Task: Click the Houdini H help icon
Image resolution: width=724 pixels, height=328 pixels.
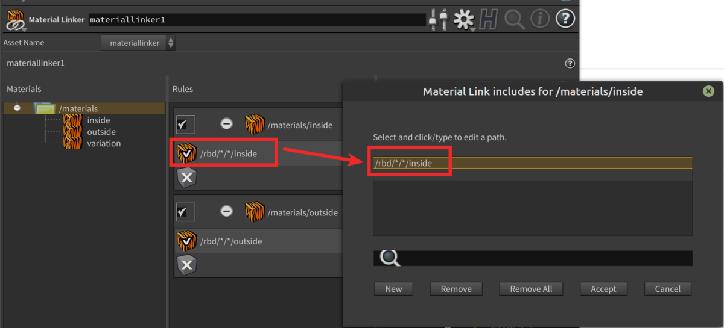Action: click(x=489, y=20)
